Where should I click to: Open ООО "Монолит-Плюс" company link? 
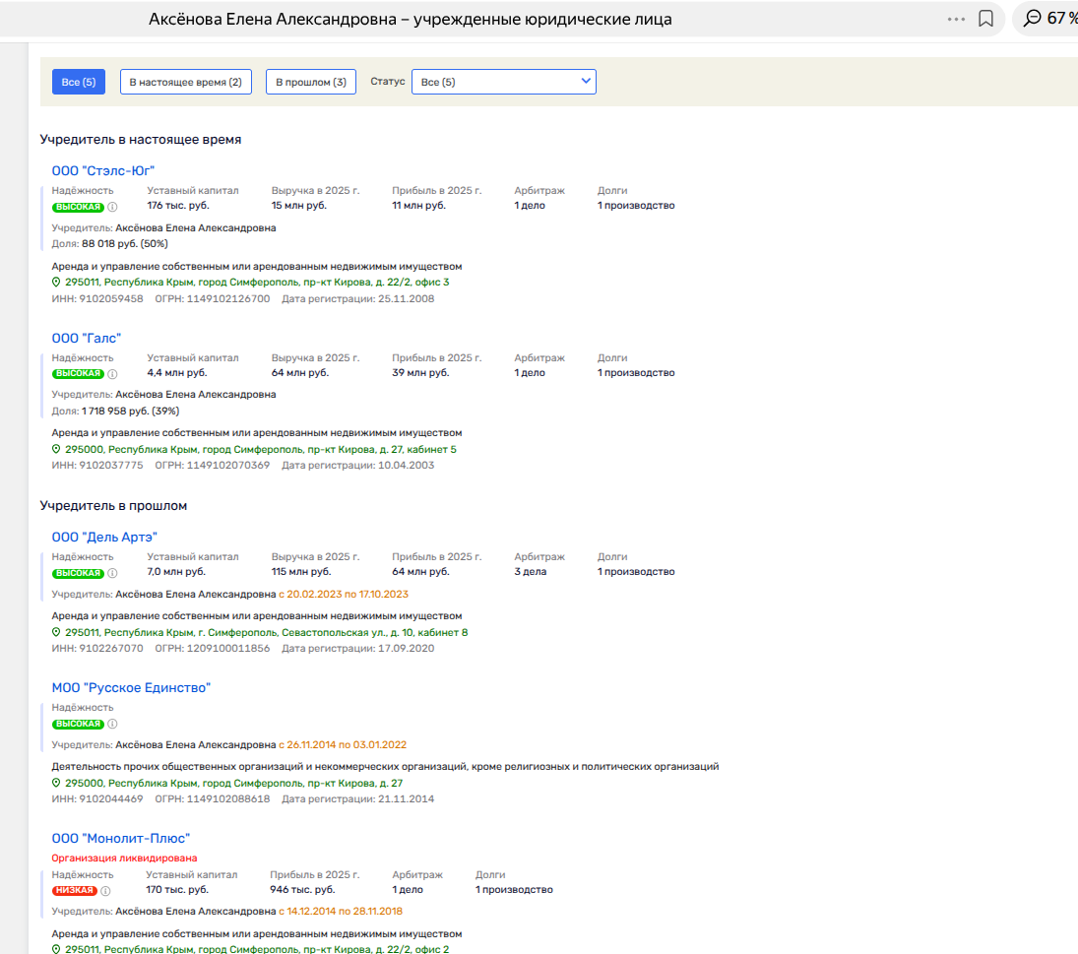121,838
